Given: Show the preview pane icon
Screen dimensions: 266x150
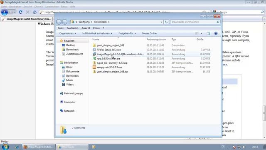Looking at the screenshot, I should pos(208,33).
